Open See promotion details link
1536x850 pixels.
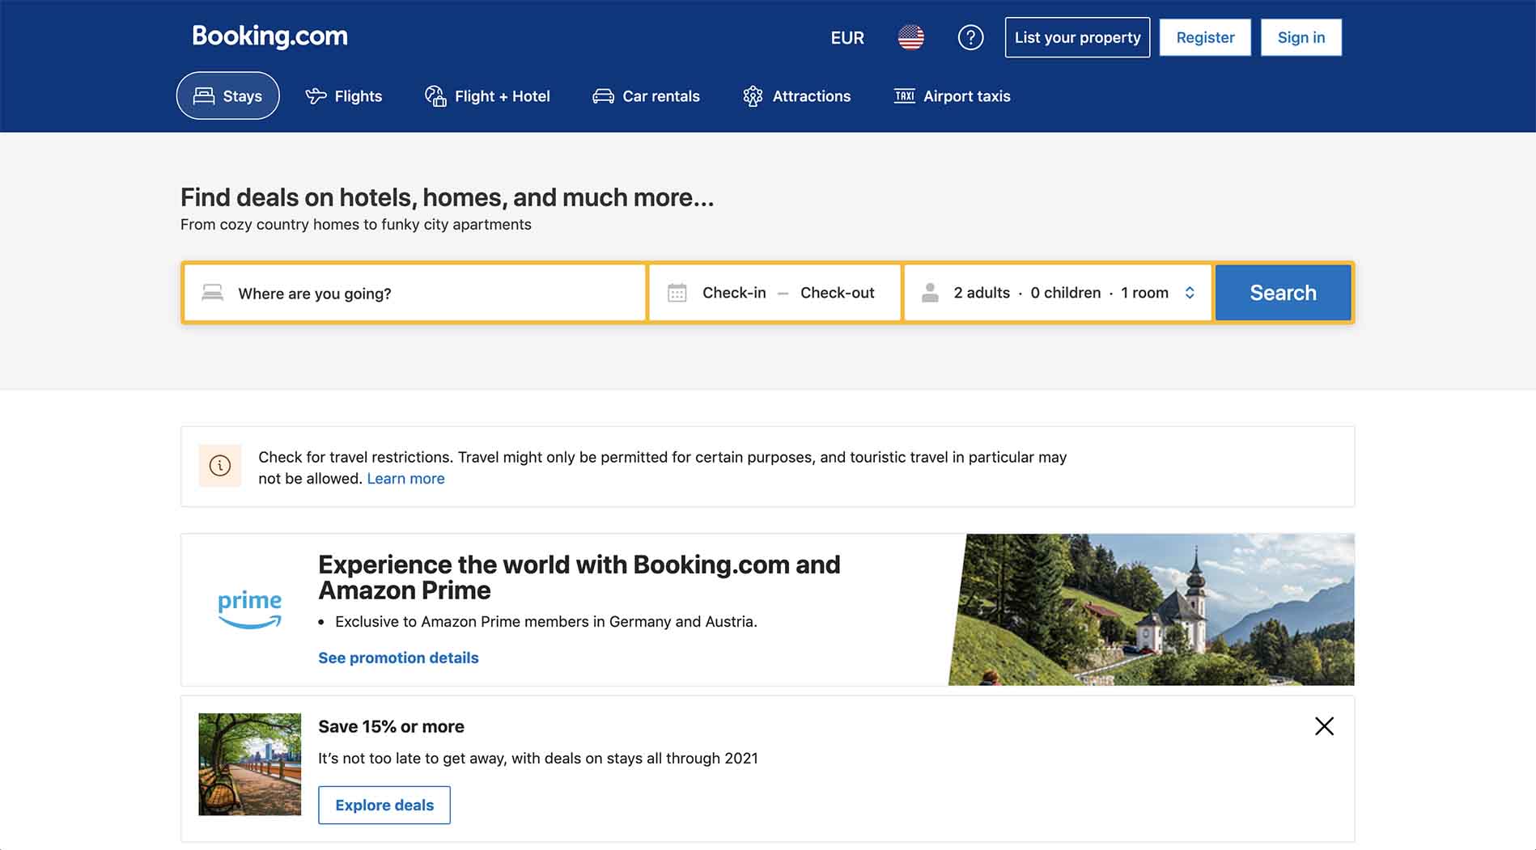(x=398, y=658)
